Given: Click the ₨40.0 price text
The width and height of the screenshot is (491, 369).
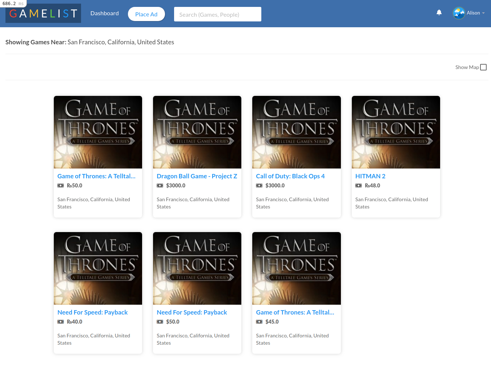Looking at the screenshot, I should [x=75, y=322].
